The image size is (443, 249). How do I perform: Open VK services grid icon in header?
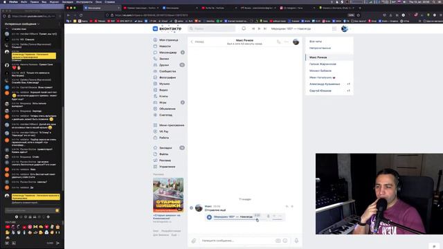pyautogui.click(x=334, y=28)
